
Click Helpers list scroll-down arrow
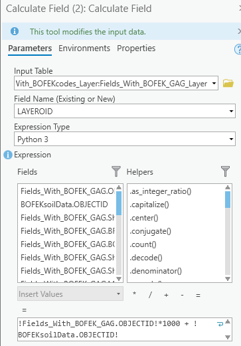point(228,278)
